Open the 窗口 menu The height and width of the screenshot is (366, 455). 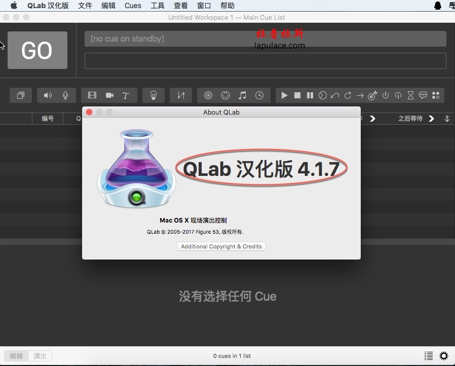(x=204, y=6)
